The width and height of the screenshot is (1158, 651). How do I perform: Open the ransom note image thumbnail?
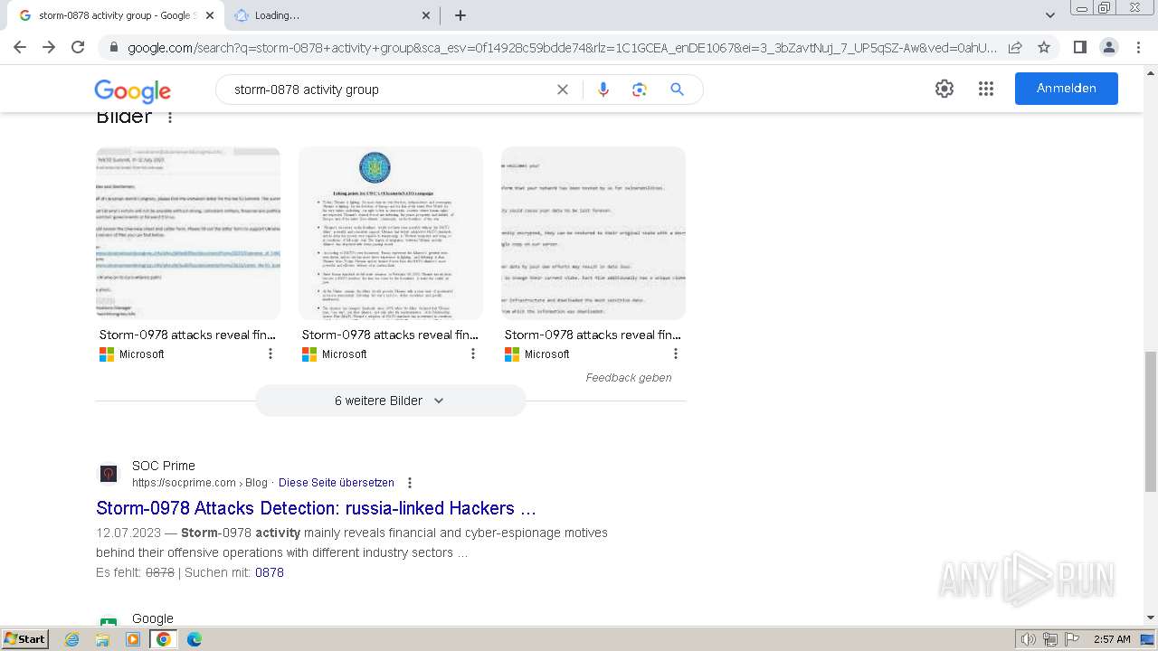[x=593, y=233]
